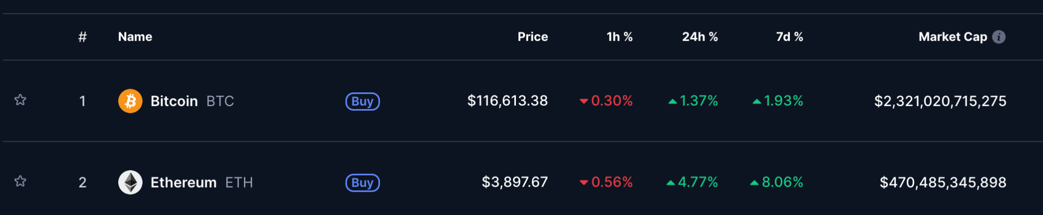1043x215 pixels.
Task: Sort by Market Cap column header
Action: (953, 37)
